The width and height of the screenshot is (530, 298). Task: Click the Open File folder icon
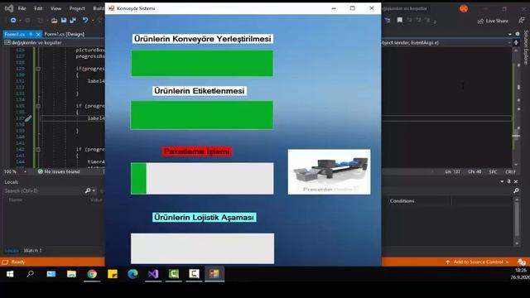click(x=54, y=20)
